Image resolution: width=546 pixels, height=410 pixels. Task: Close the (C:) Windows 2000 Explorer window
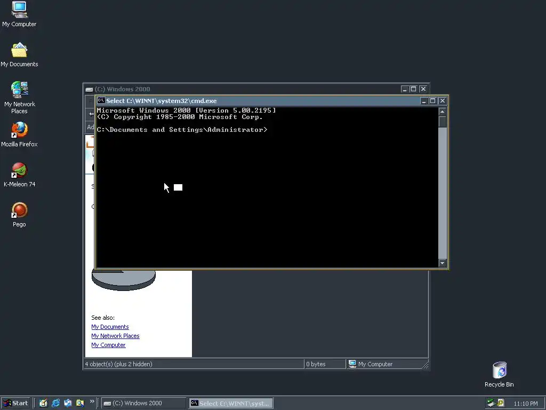423,89
